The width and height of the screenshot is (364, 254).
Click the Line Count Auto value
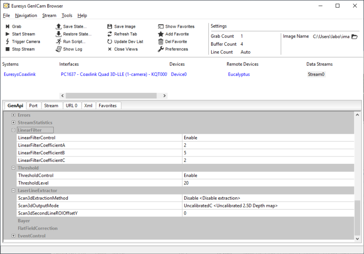[x=246, y=52]
